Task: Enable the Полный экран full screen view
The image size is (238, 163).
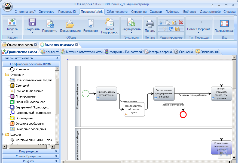Action: coord(224,24)
